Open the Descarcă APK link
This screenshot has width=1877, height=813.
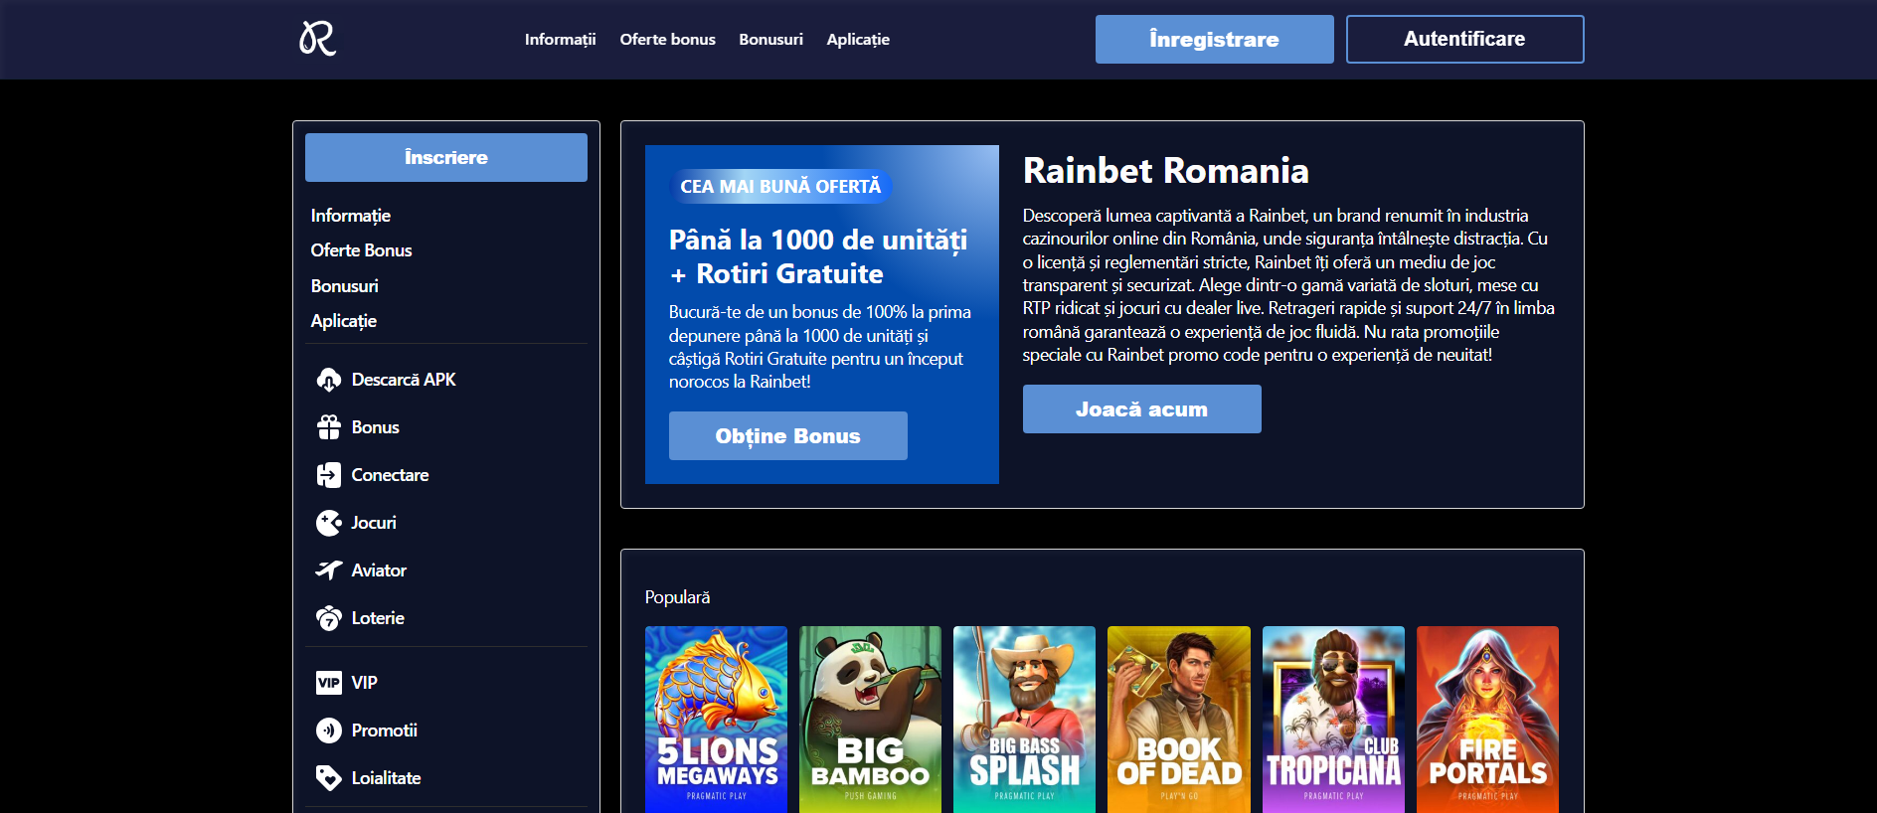(404, 380)
